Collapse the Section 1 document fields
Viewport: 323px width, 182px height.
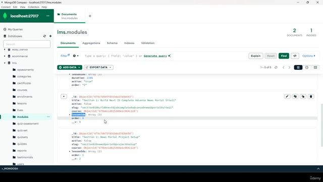[64, 97]
